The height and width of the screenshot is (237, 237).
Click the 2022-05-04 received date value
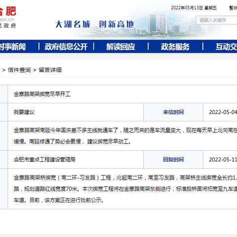pyautogui.click(x=223, y=112)
